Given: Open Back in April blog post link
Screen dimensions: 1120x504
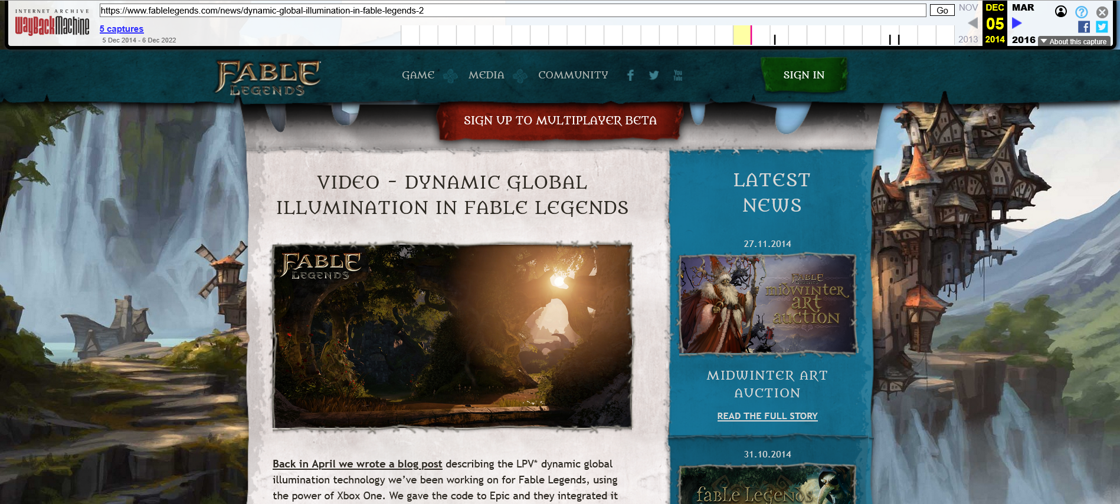Looking at the screenshot, I should [357, 464].
